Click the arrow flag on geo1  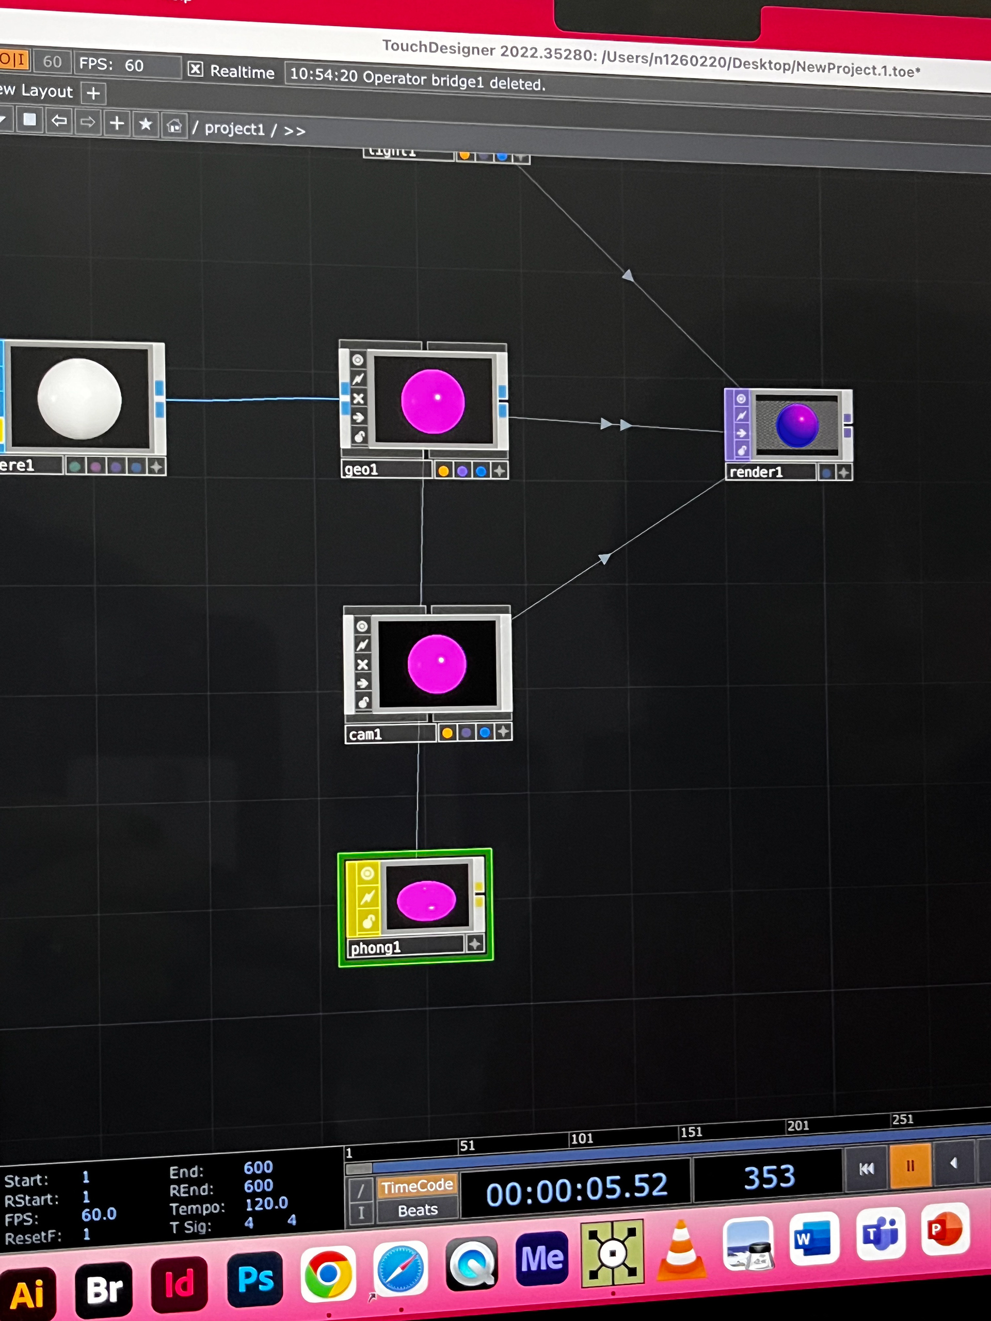358,417
